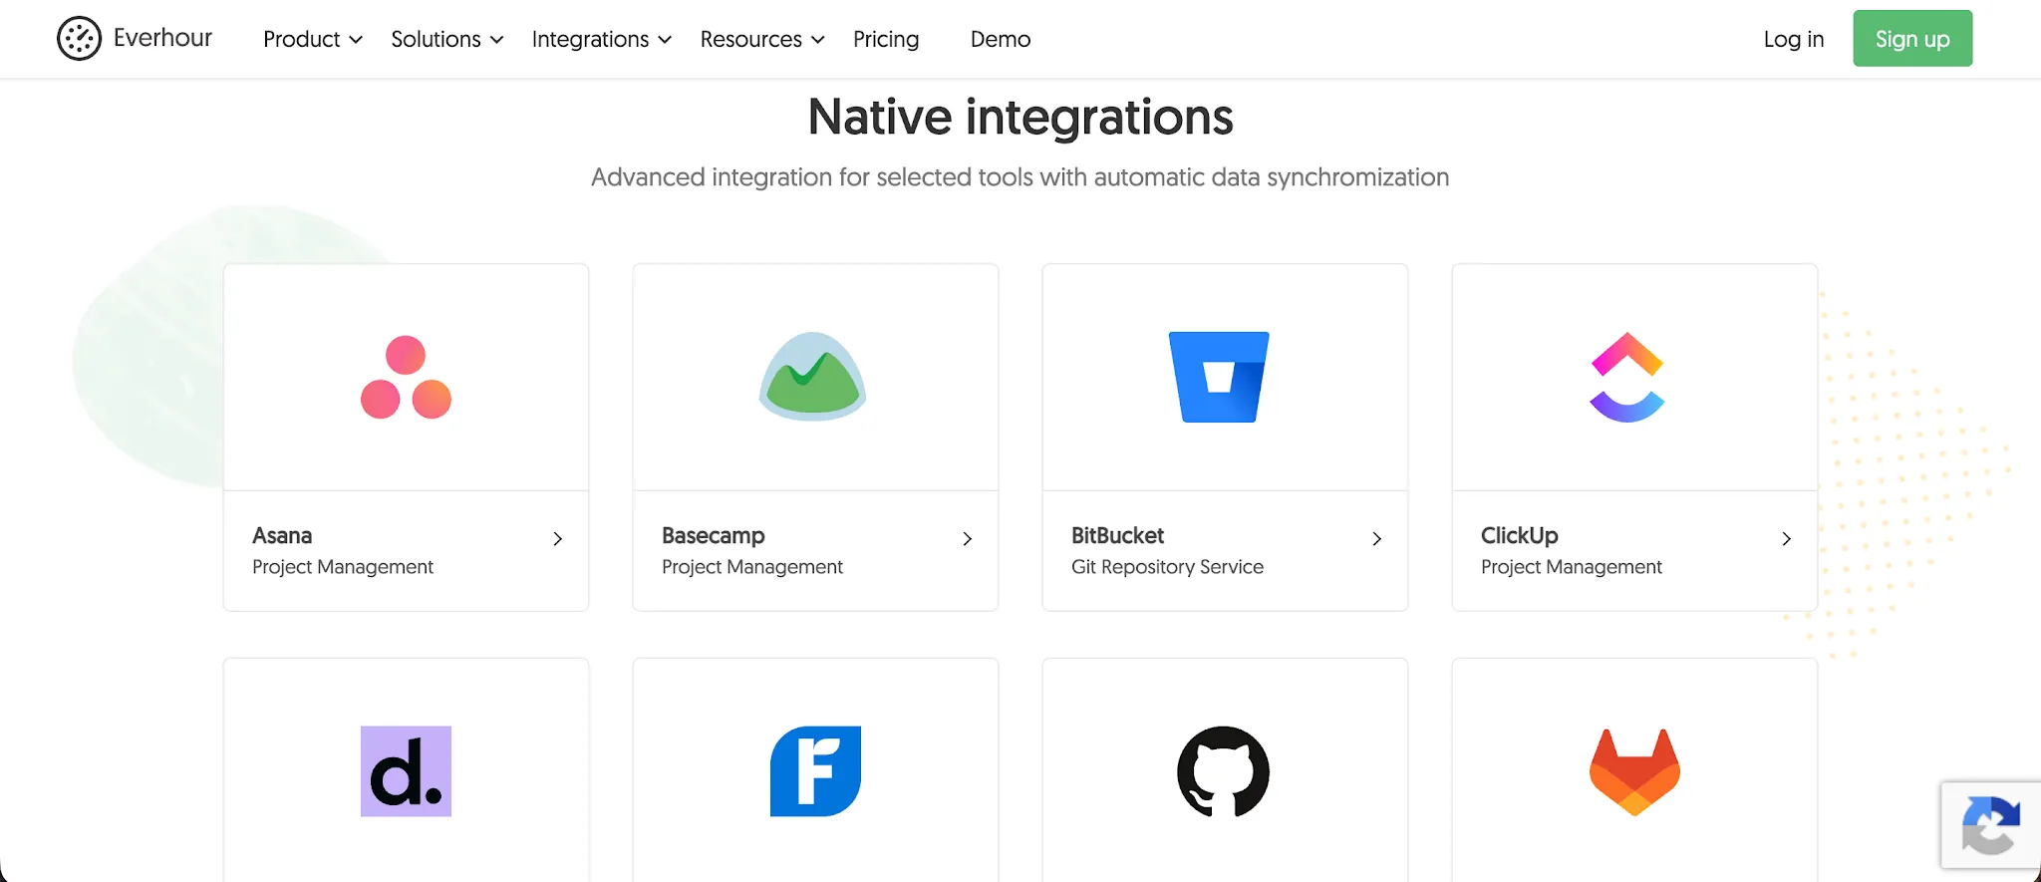Screen dimensions: 2041x882
Task: Click the Log in link
Action: (x=1794, y=39)
